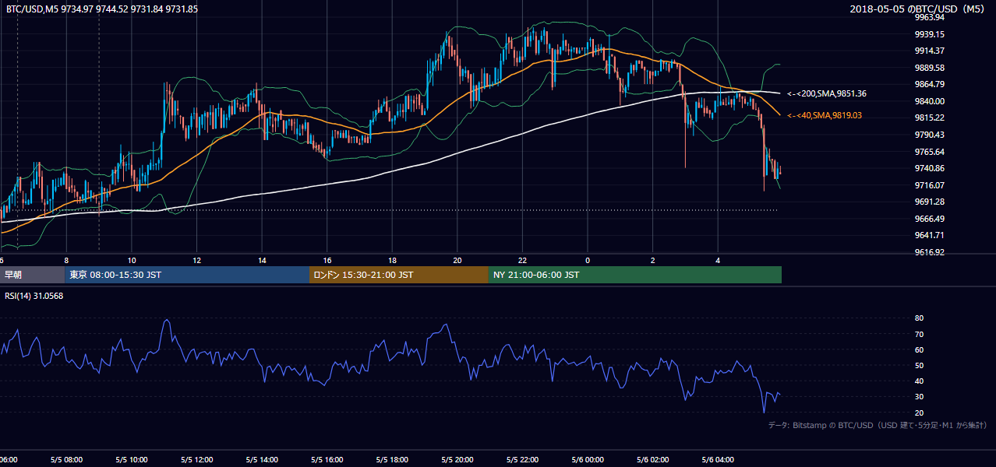Screen dimensions: 996x467
Task: Click price axis value 9889.58
Action: pos(929,68)
